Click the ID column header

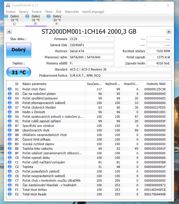tap(17, 84)
